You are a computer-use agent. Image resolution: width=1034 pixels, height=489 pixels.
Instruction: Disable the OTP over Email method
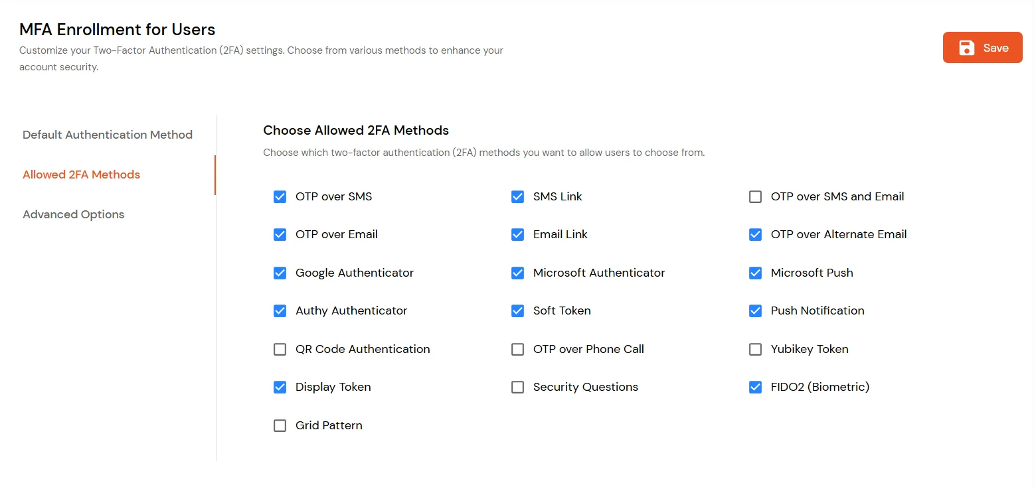280,234
